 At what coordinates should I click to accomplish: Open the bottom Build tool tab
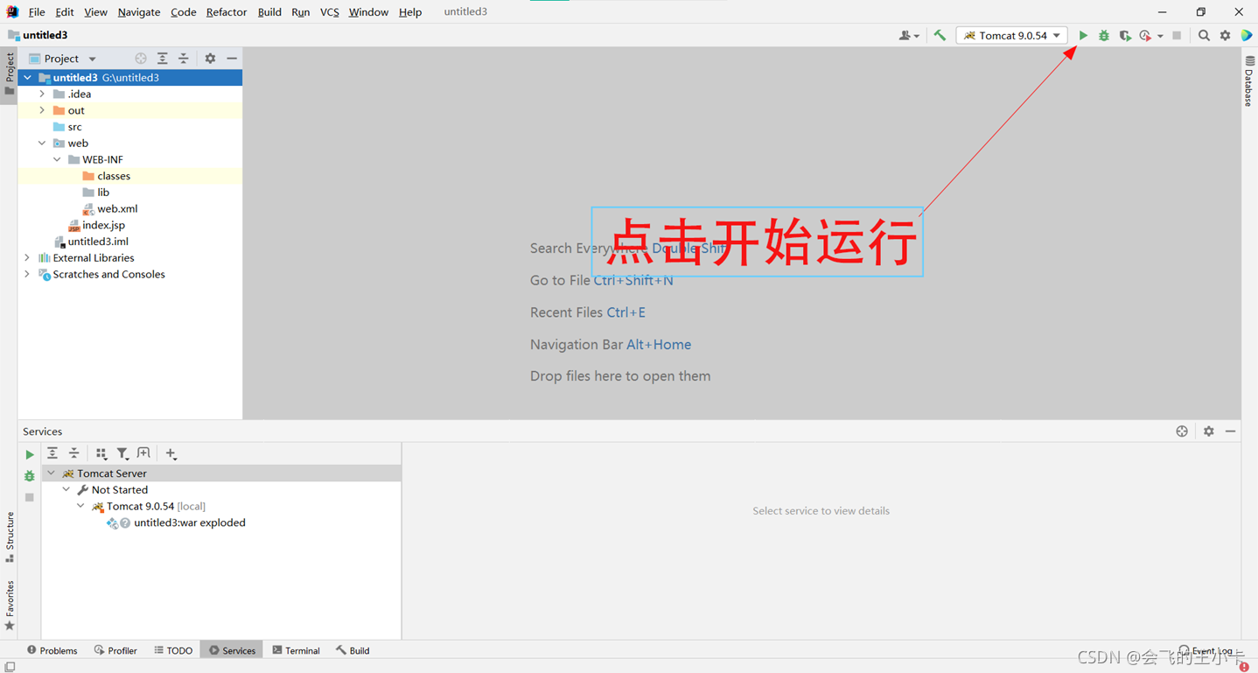[x=353, y=650]
